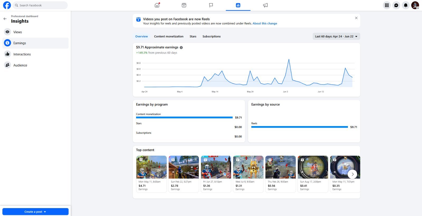
Task: Open the $0.41 earnings reel thumbnail
Action: click(313, 167)
